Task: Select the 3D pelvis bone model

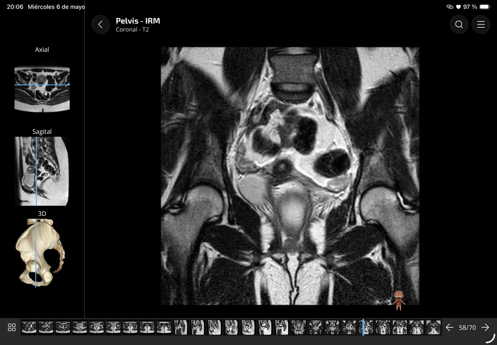Action: 40,252
